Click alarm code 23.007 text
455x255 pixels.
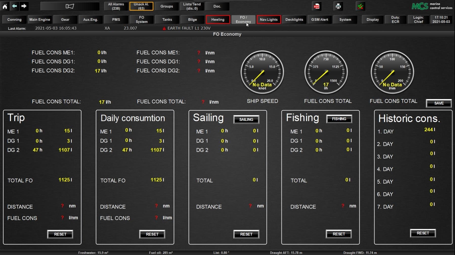[x=130, y=28]
